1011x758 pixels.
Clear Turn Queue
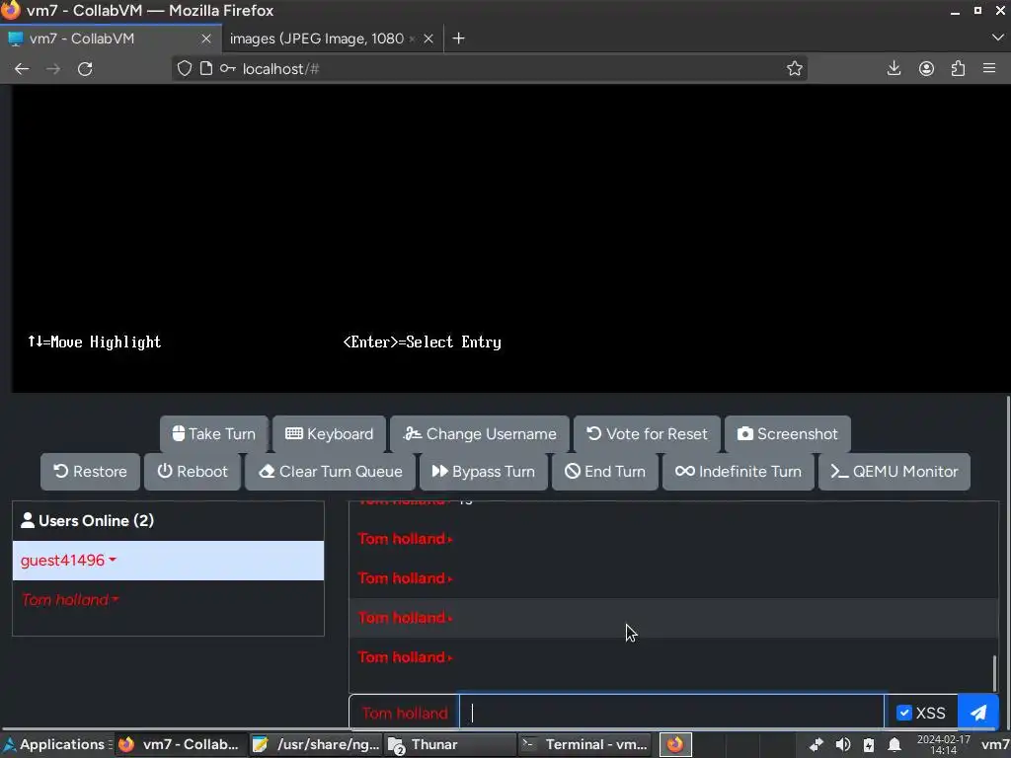pos(330,471)
